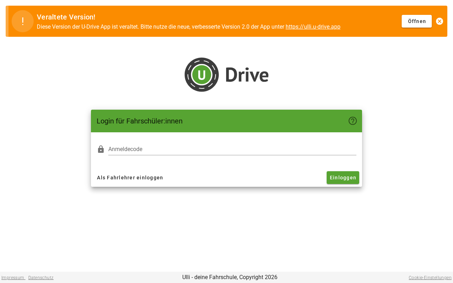Screen dimensions: 453x283
Task: Open the ulli.u-drive.app link
Action: (313, 27)
